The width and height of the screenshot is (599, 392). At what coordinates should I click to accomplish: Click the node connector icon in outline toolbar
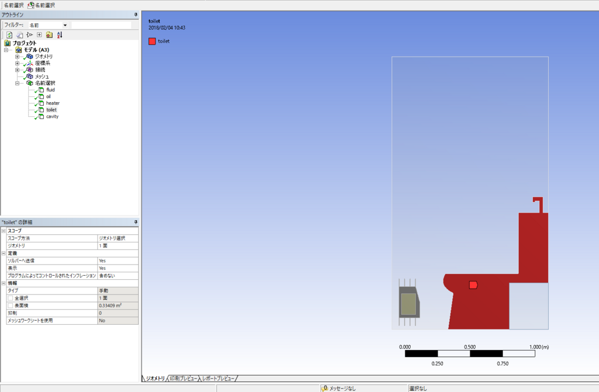29,34
